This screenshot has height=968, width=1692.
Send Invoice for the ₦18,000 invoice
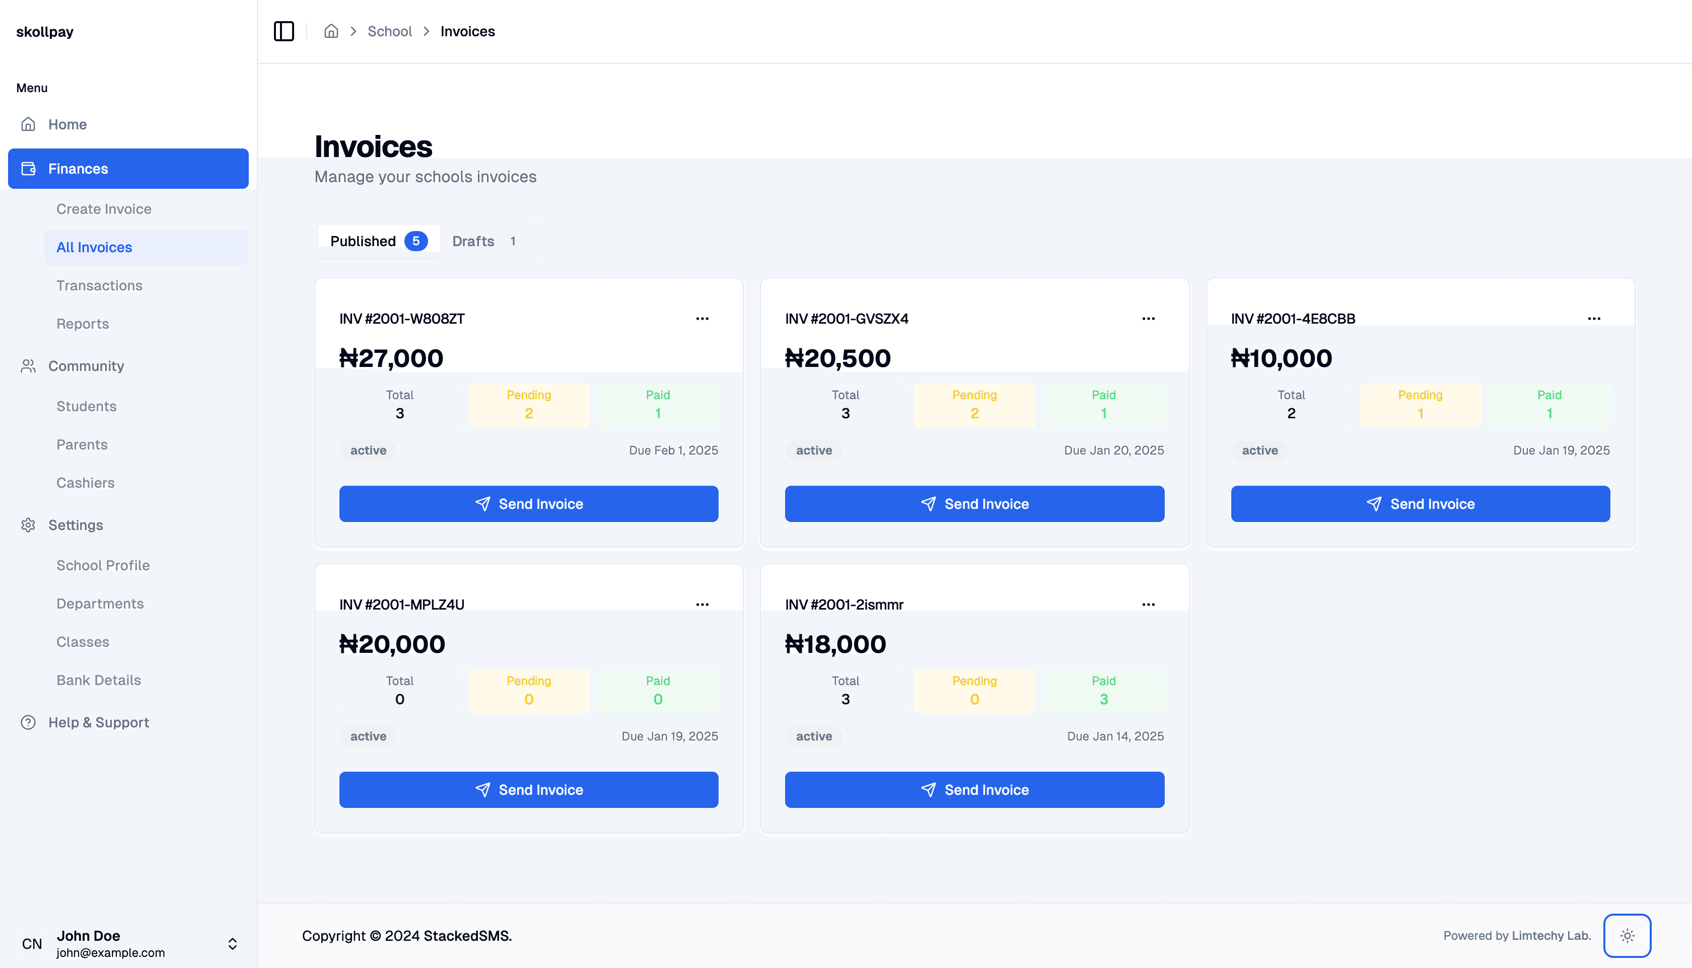click(974, 790)
